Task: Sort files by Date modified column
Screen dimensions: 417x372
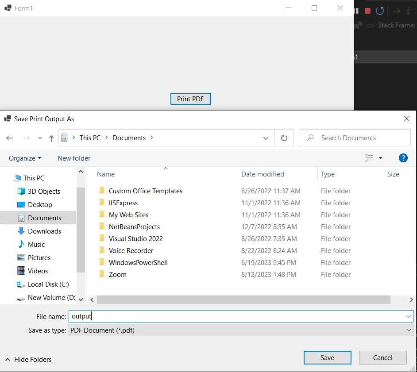Action: [x=263, y=174]
